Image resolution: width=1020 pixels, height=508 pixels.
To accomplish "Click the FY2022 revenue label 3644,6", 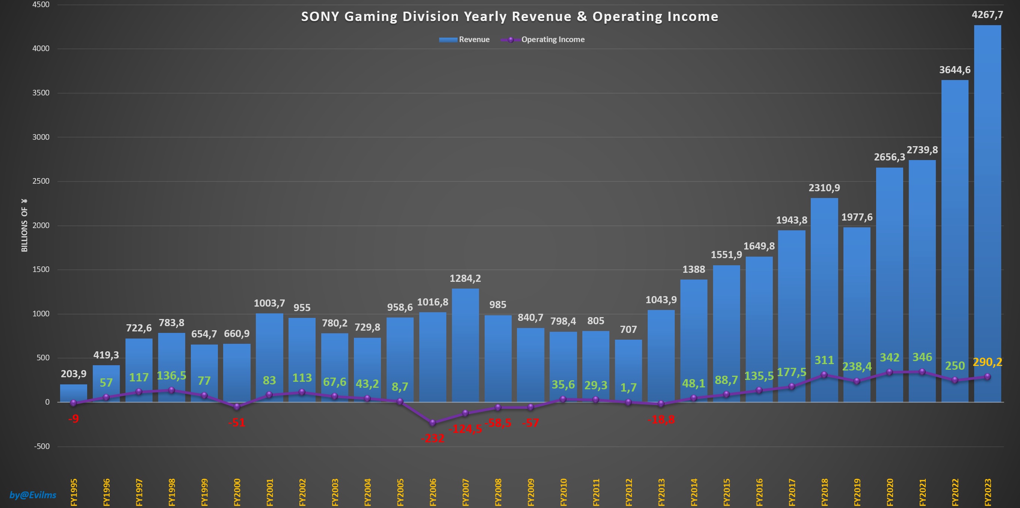I will pyautogui.click(x=955, y=70).
